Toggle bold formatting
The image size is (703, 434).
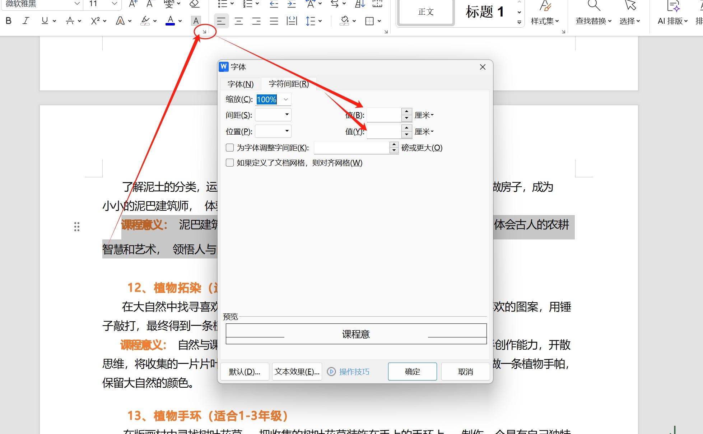[9, 21]
